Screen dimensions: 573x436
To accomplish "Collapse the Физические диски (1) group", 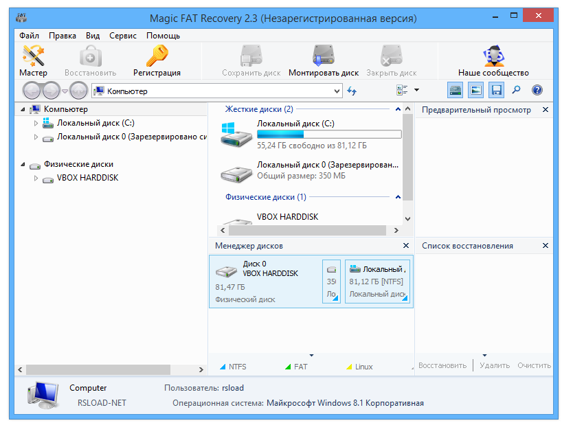I will point(398,197).
